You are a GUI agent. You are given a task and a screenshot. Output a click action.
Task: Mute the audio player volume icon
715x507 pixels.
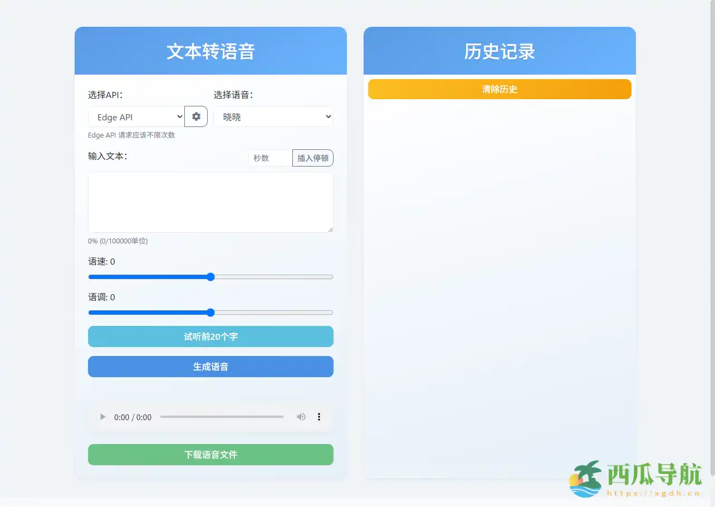coord(301,417)
